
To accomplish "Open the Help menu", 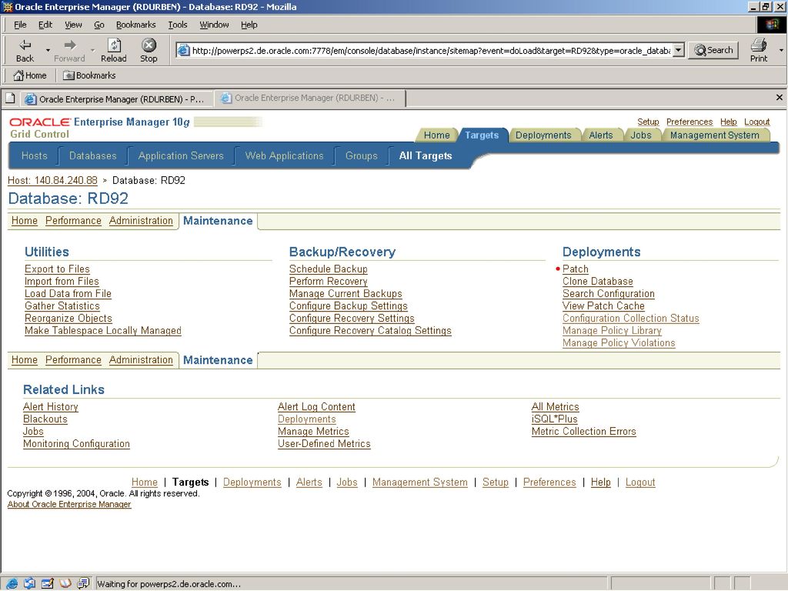I will click(249, 25).
